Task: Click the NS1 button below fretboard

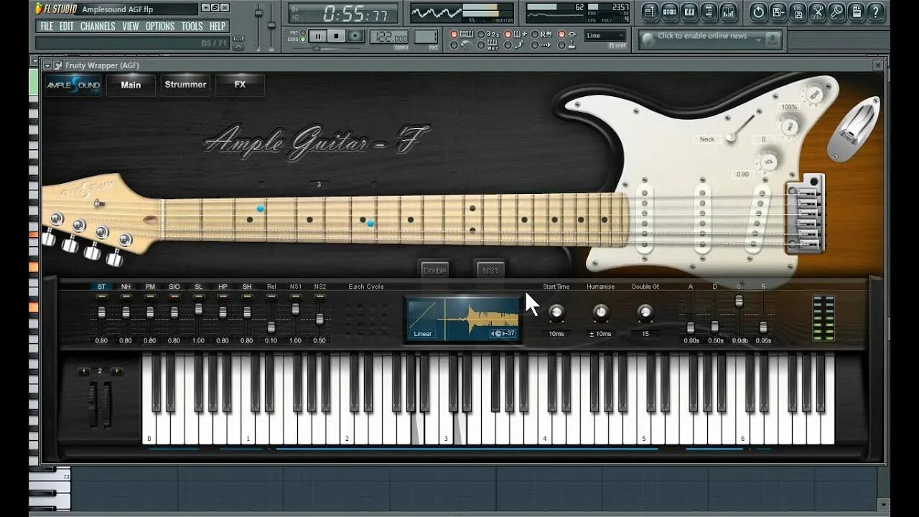Action: click(490, 270)
